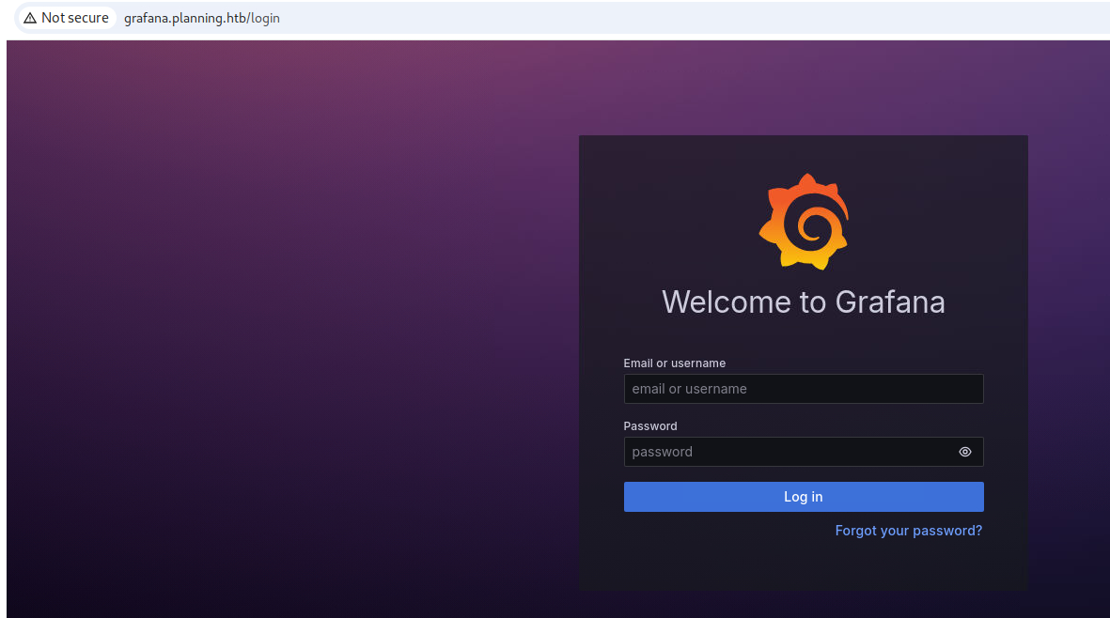Click the password placeholder text
The height and width of the screenshot is (618, 1110).
pyautogui.click(x=662, y=452)
